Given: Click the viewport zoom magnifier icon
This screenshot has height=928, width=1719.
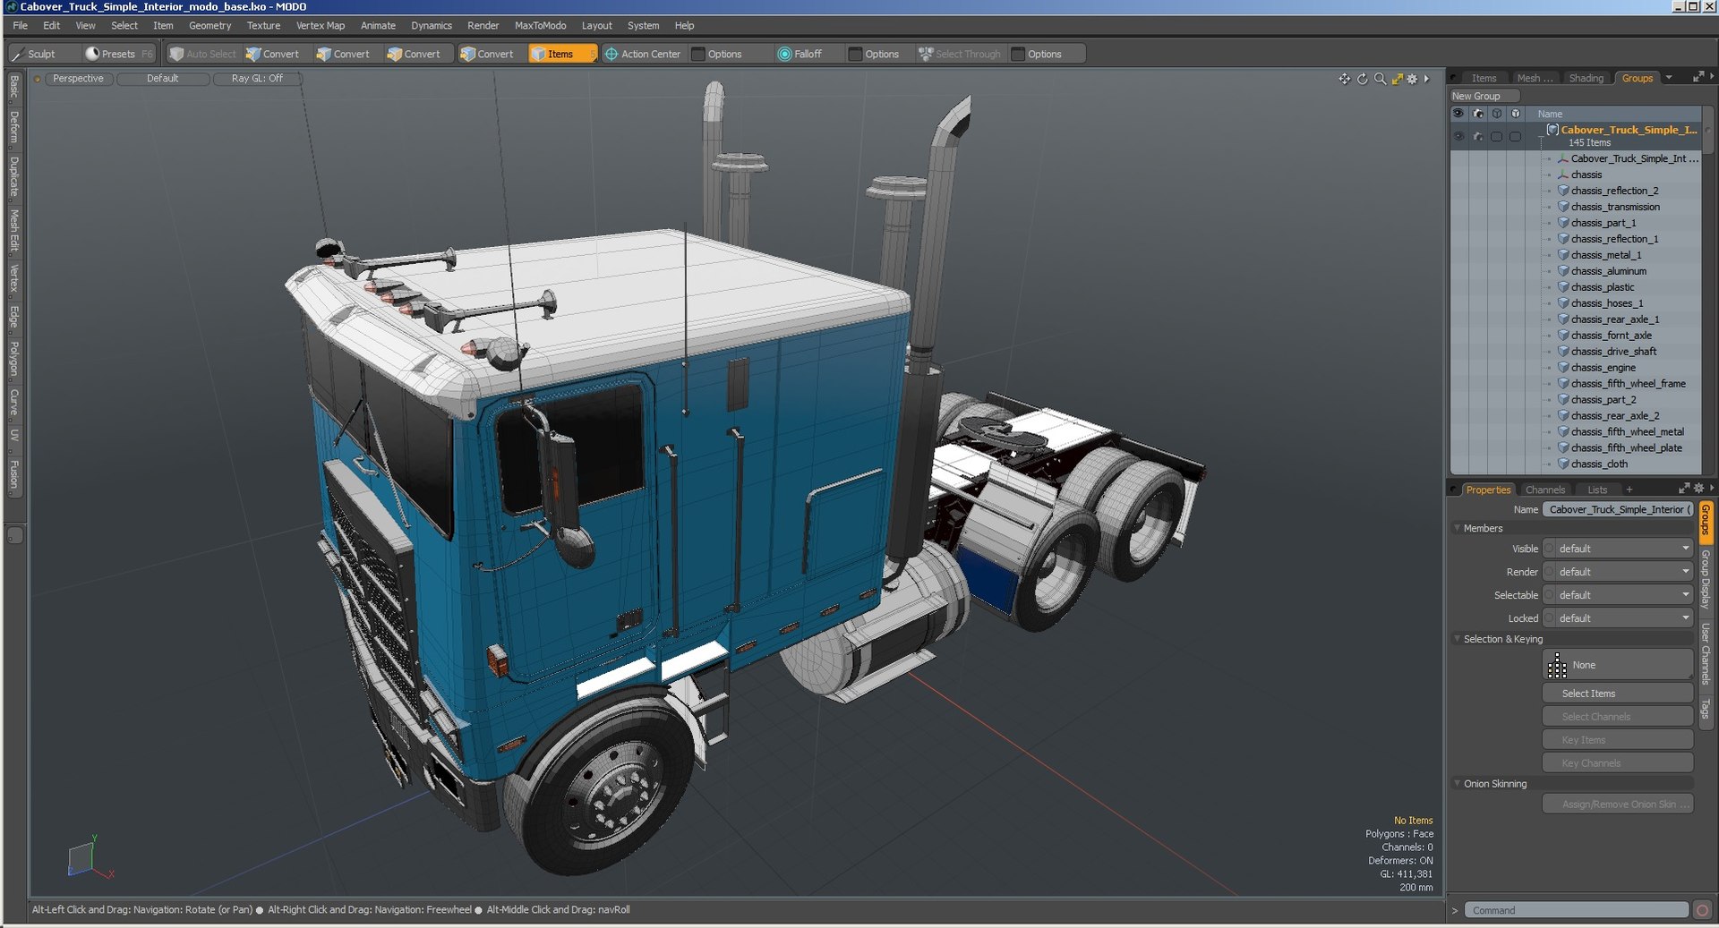Looking at the screenshot, I should click(x=1380, y=79).
